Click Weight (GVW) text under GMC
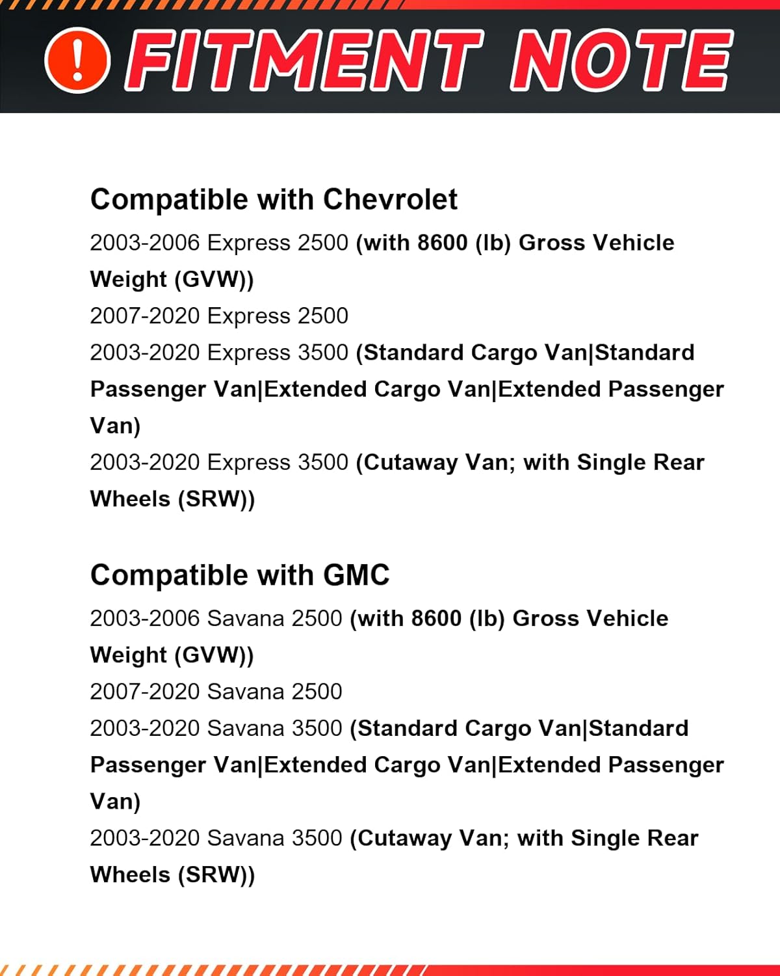 click(x=172, y=655)
